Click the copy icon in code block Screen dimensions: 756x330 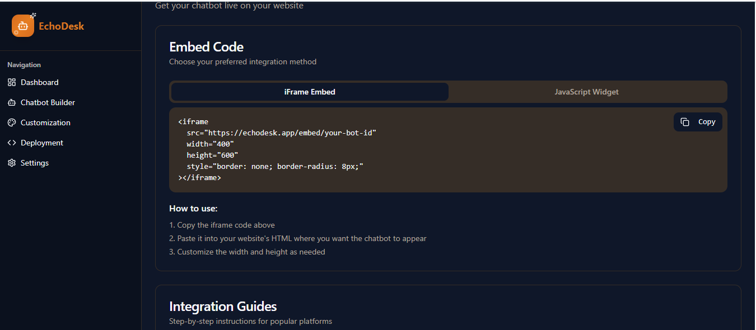(685, 122)
